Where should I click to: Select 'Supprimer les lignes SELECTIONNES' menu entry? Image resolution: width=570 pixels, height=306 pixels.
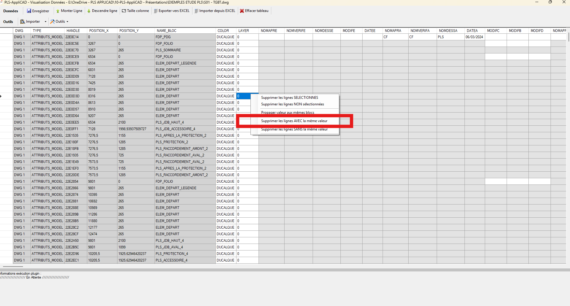289,98
